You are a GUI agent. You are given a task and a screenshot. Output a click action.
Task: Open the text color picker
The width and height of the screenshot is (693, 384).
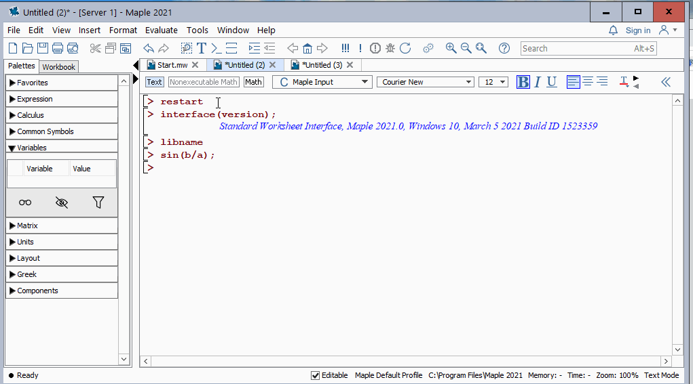tap(624, 81)
